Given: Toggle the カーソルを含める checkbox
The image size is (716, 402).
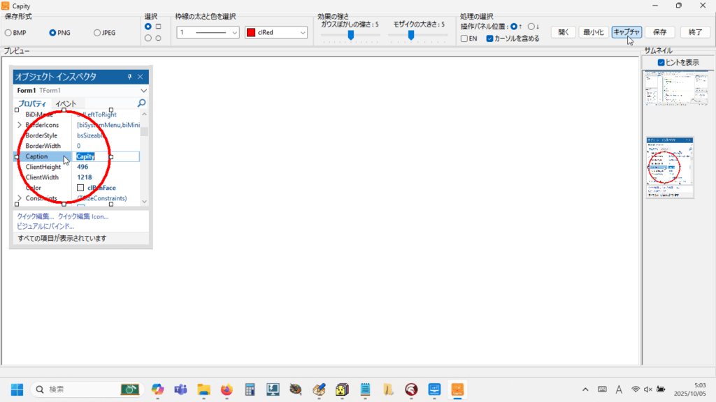Looking at the screenshot, I should 489,39.
